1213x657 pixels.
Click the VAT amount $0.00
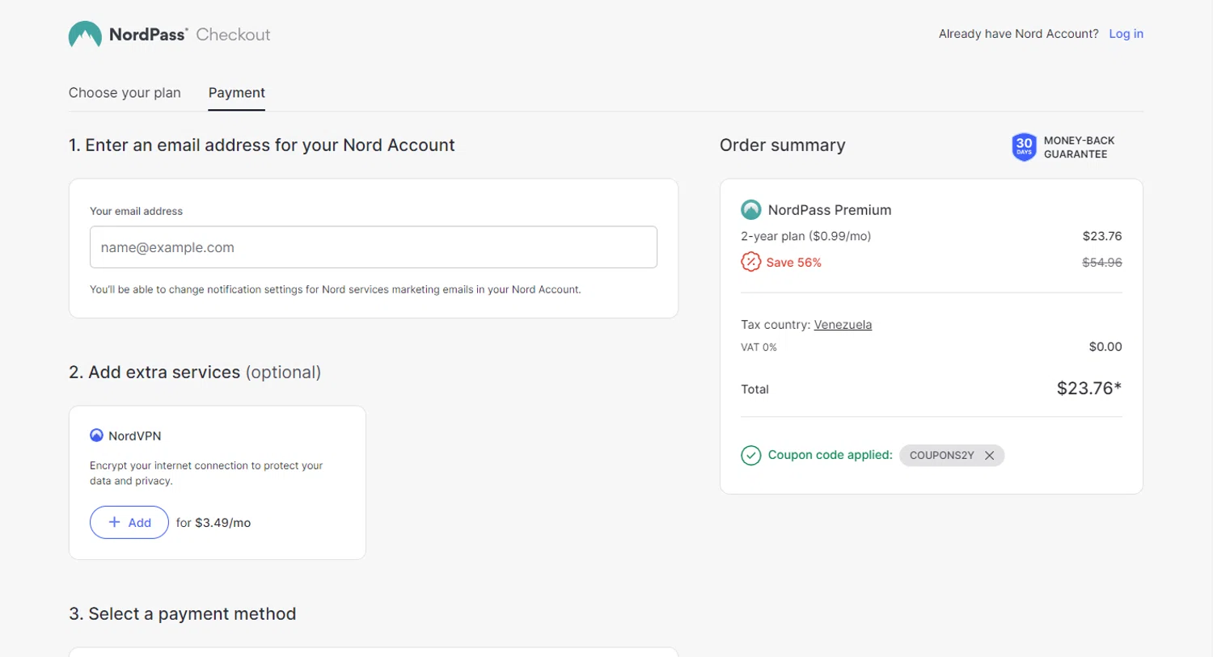pos(1105,347)
